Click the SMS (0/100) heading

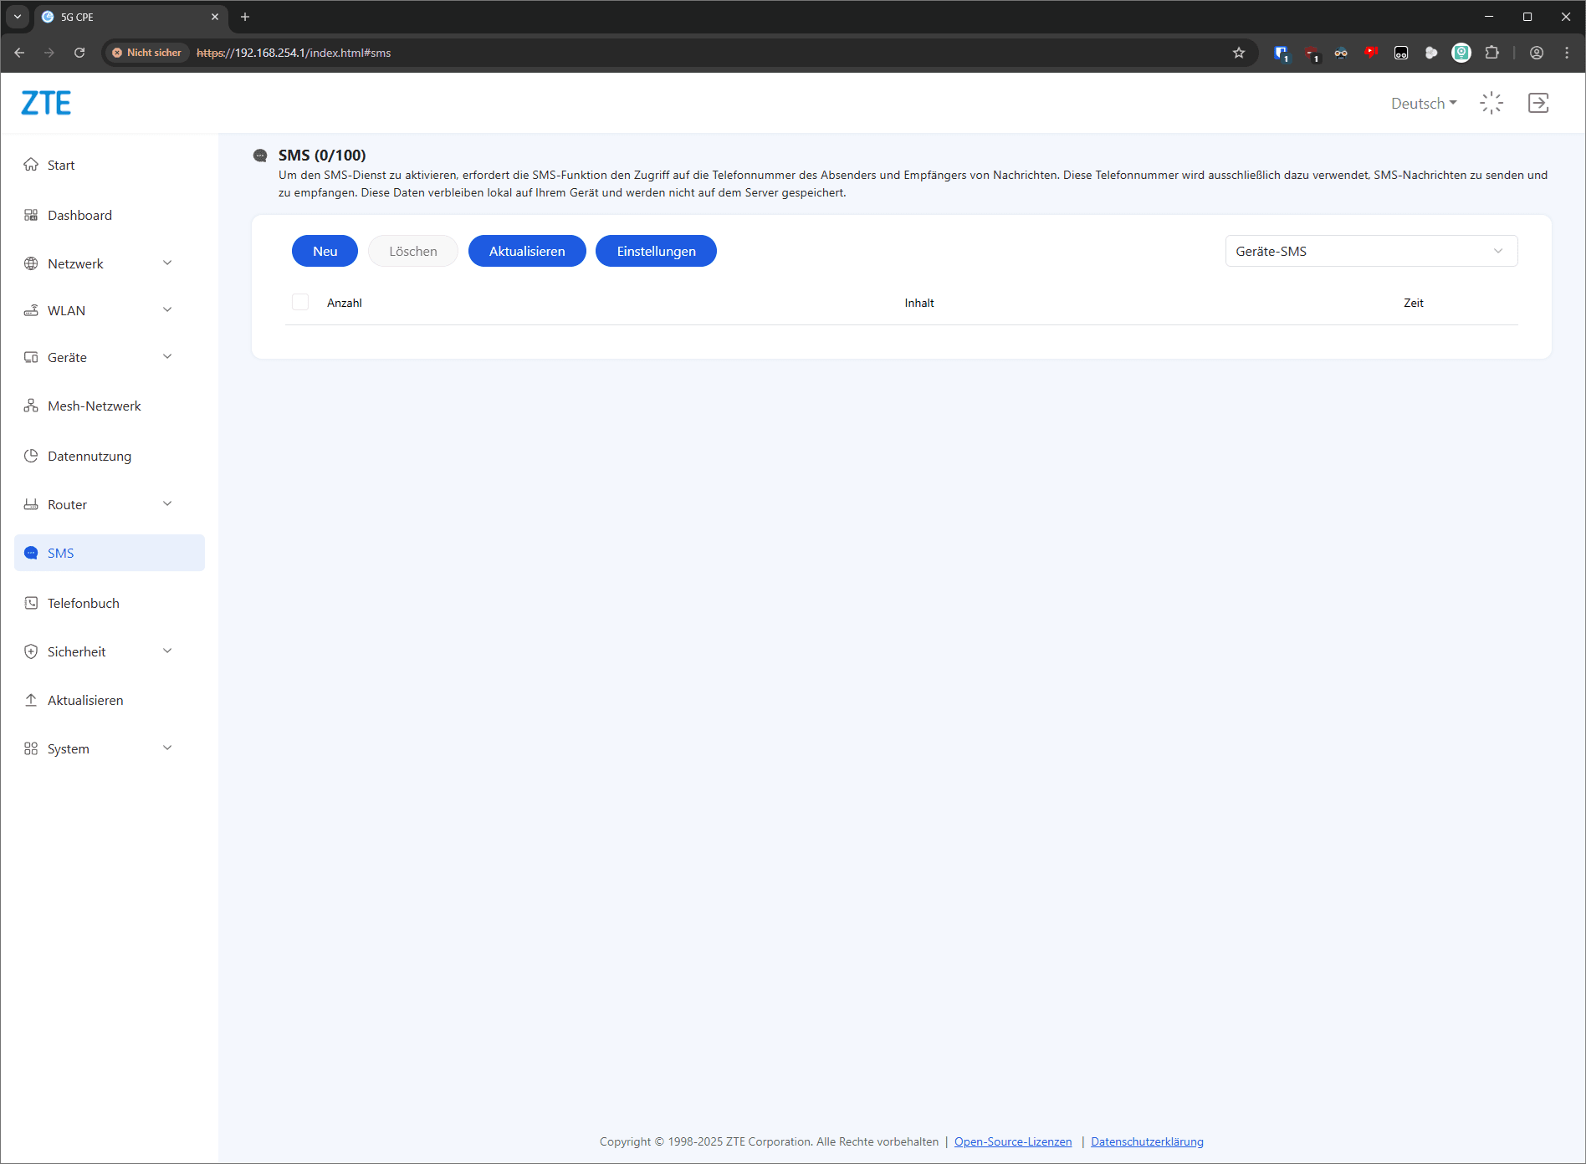click(x=322, y=156)
